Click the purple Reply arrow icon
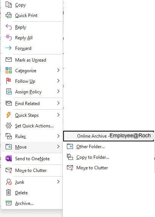 (x=9, y=27)
